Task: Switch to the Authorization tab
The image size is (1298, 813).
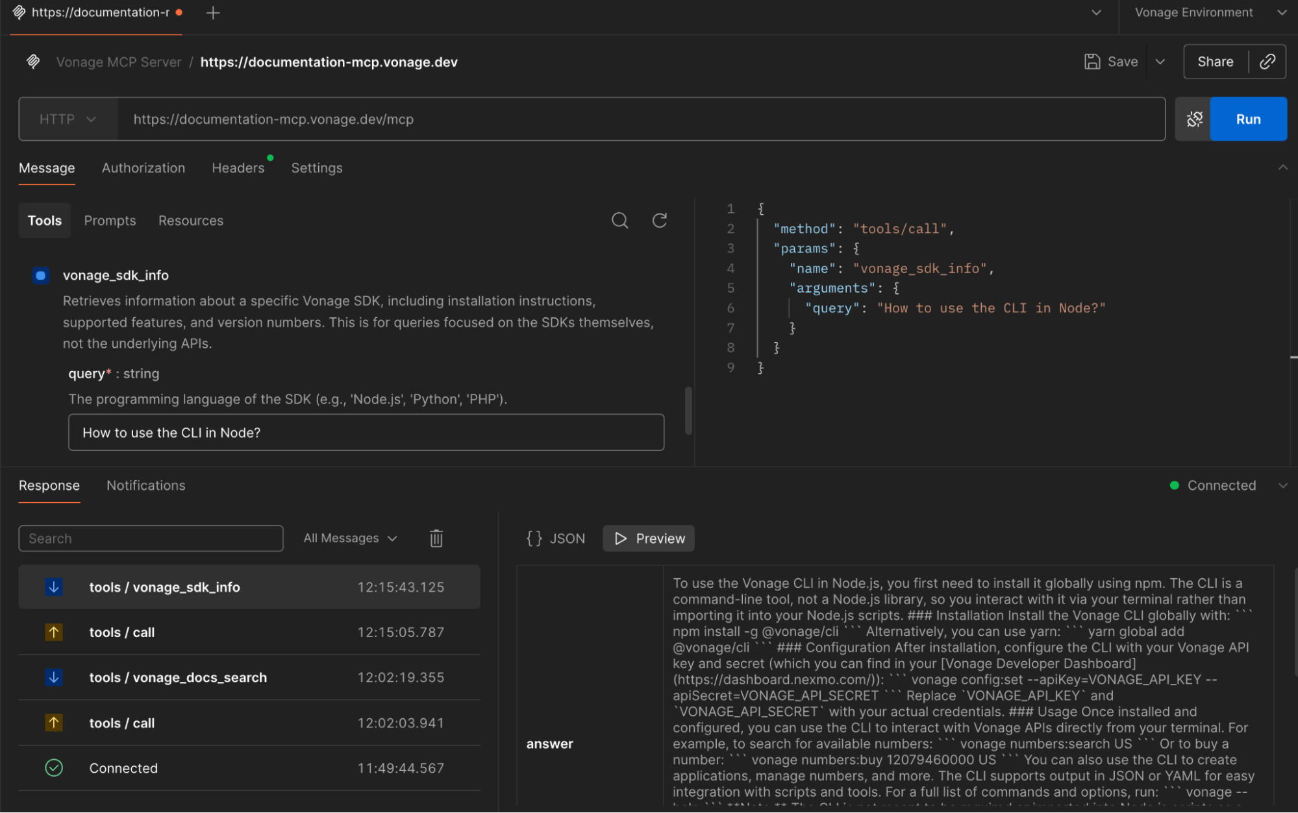Action: (143, 167)
